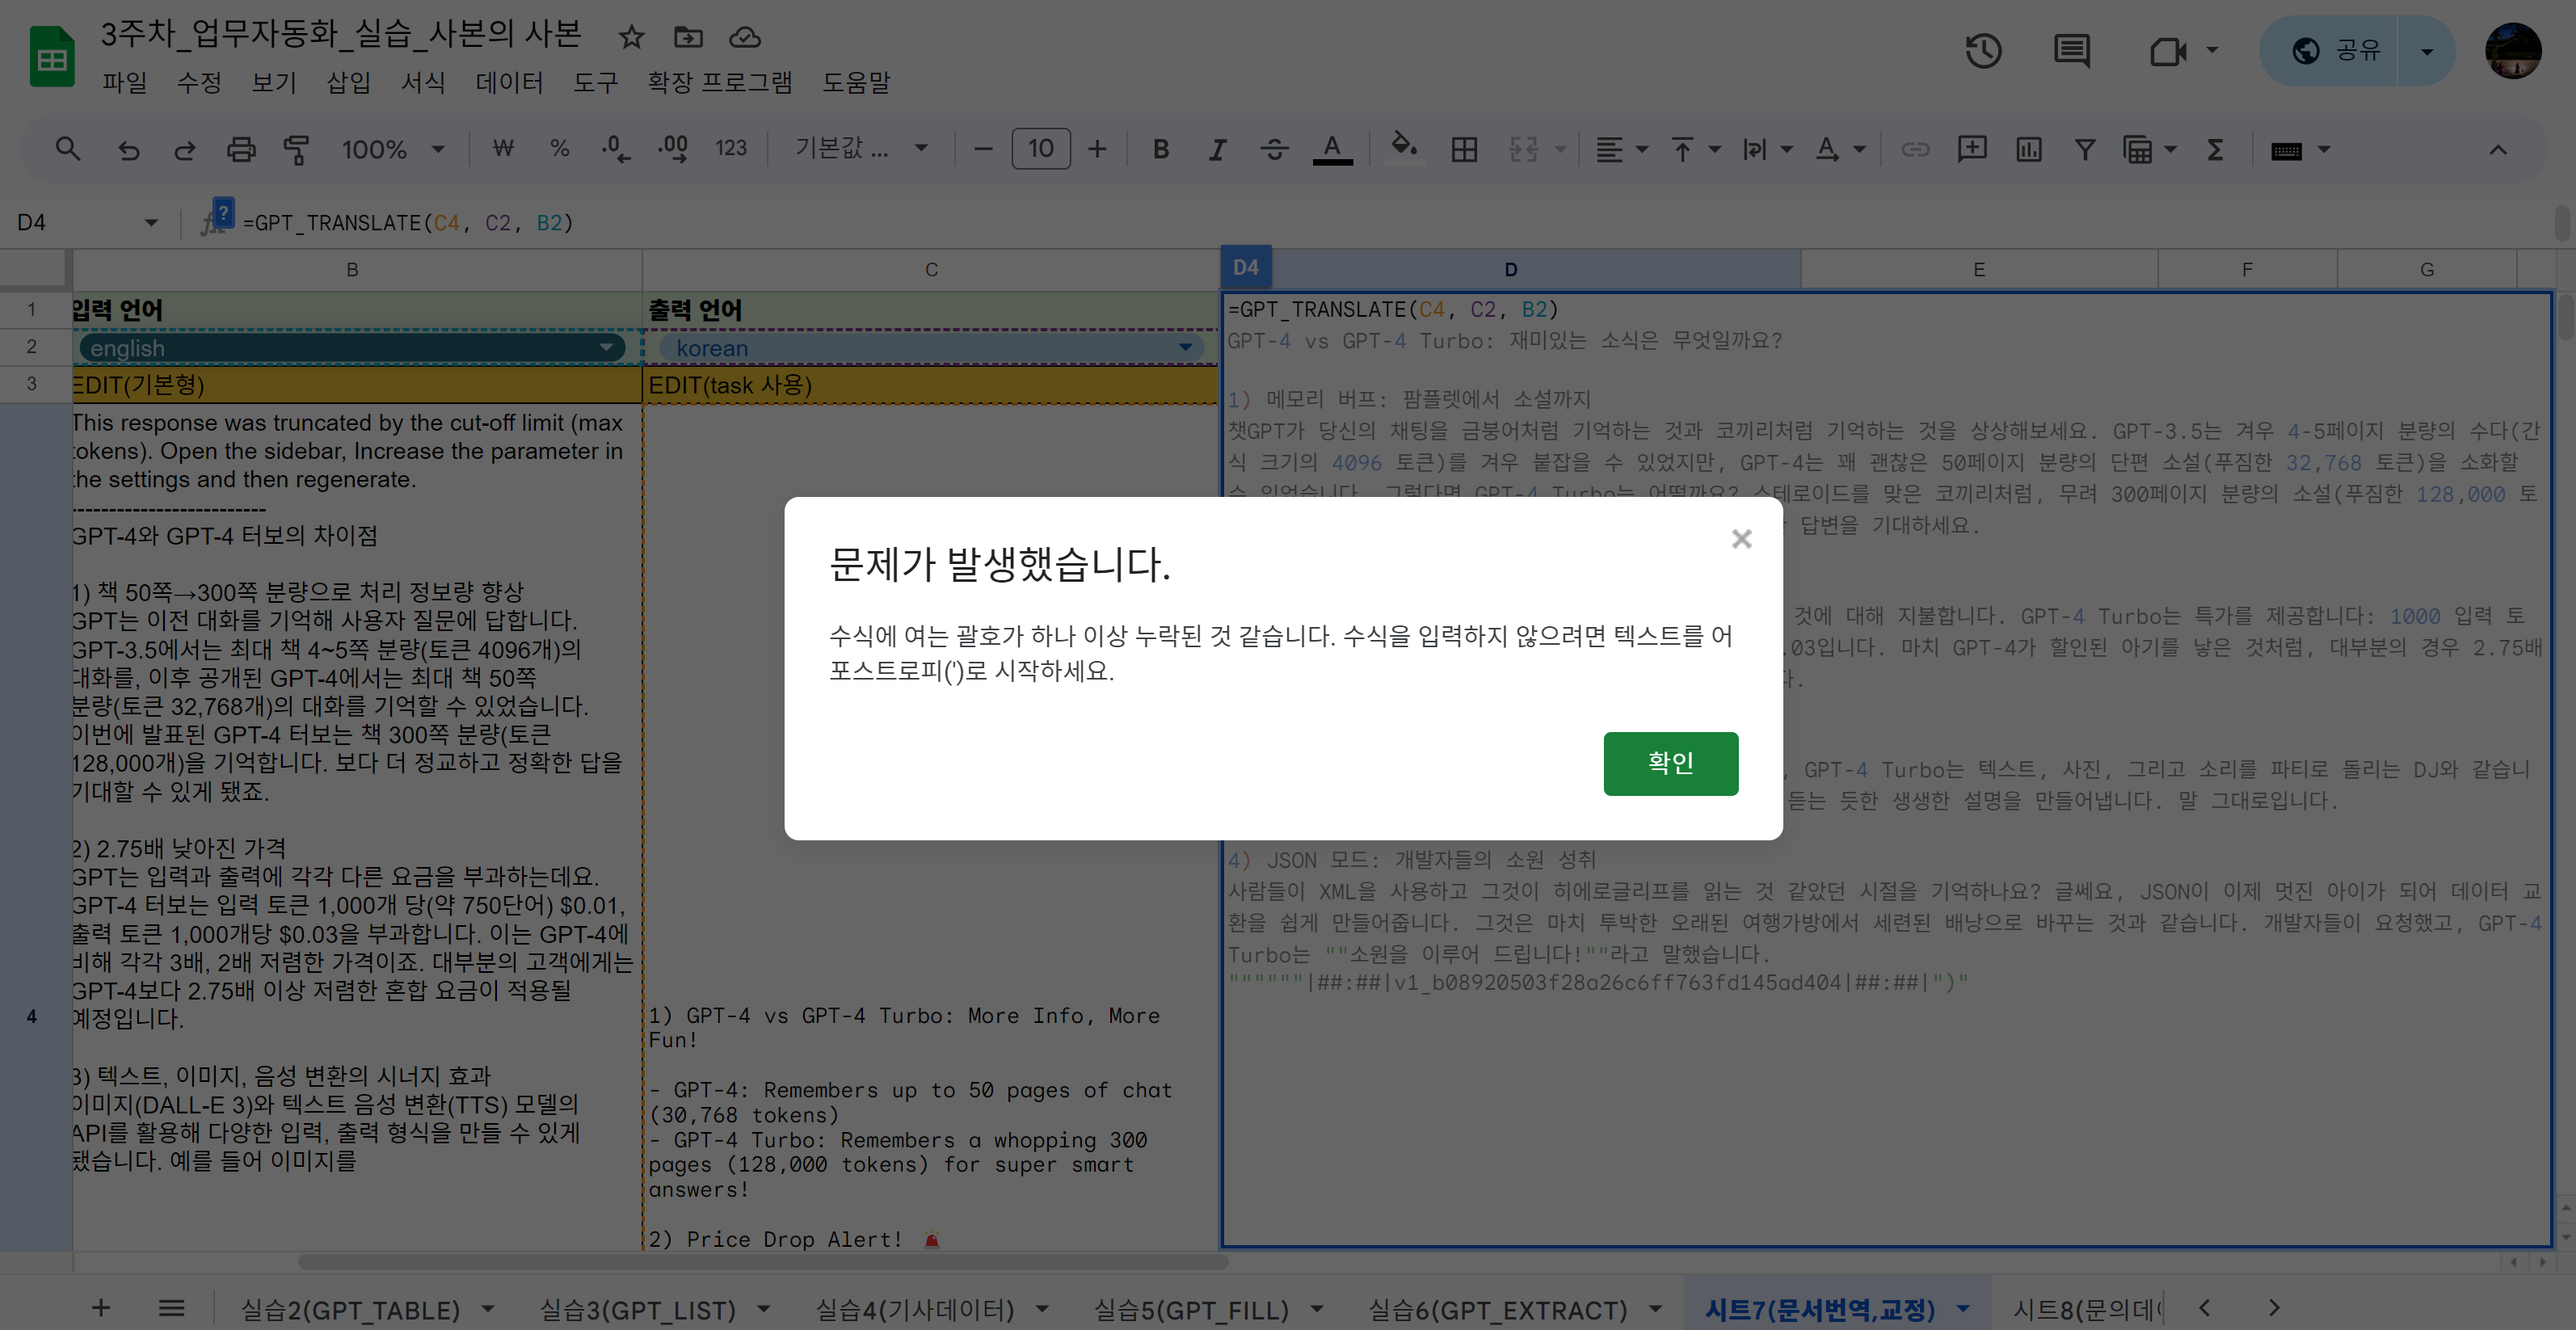
Task: Open version history clock icon
Action: [1983, 51]
